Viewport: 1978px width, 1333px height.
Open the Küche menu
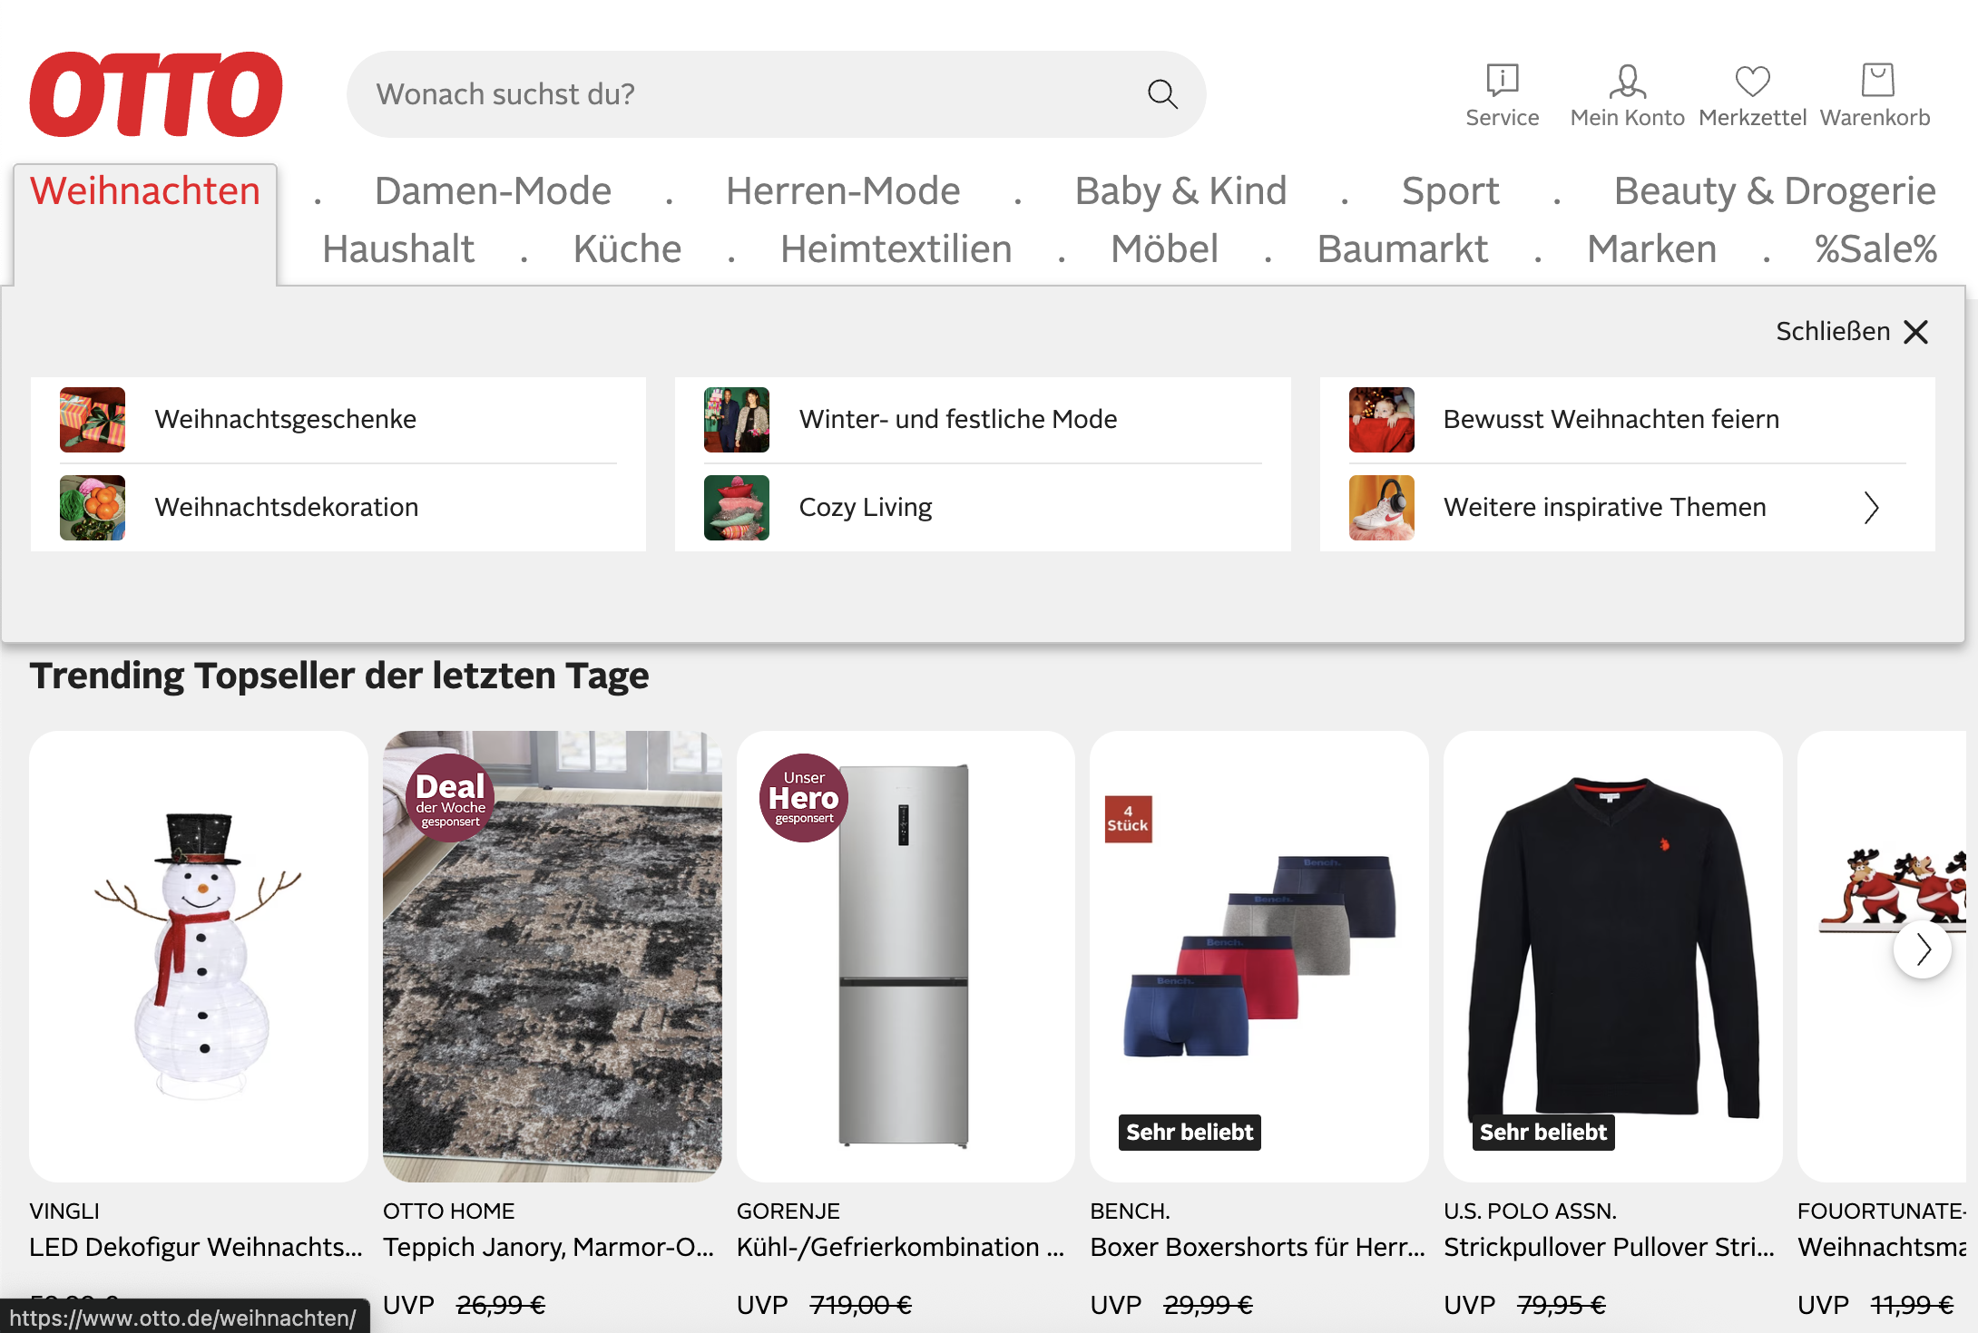click(627, 249)
